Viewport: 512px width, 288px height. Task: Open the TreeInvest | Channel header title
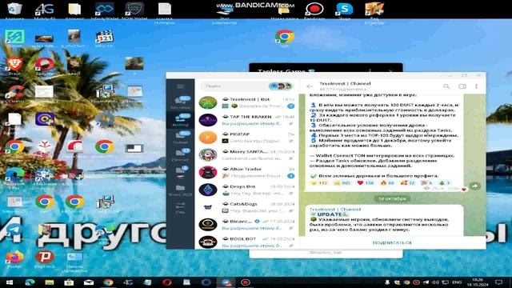[345, 83]
